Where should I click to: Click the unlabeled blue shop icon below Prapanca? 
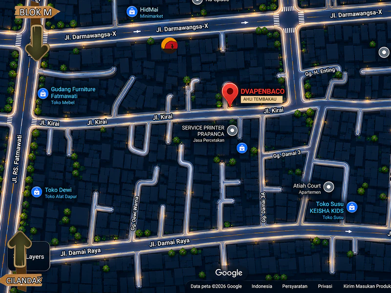coord(242,148)
